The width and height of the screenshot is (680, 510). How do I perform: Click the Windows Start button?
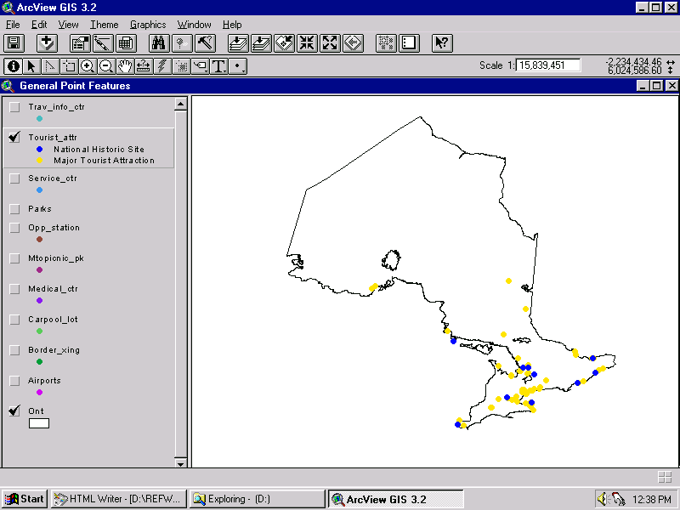click(25, 499)
